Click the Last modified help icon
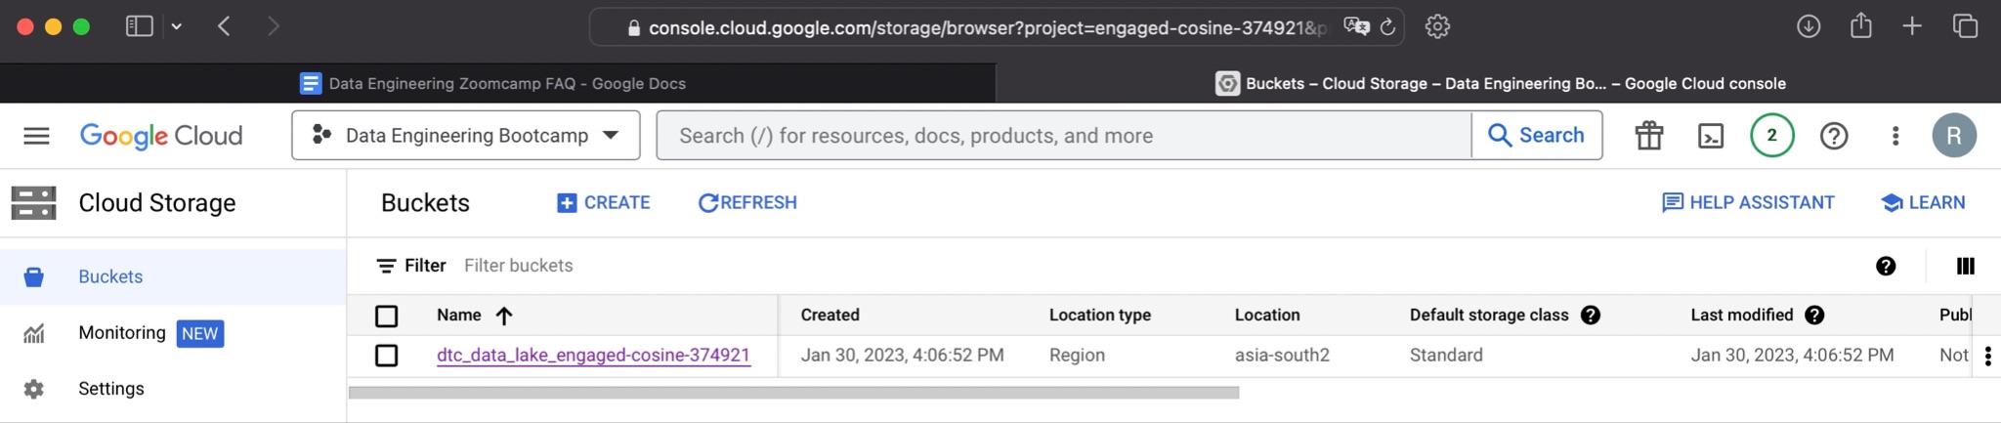This screenshot has width=2001, height=423. click(x=1814, y=315)
